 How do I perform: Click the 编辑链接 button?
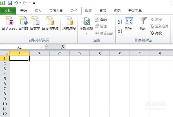click(x=104, y=33)
